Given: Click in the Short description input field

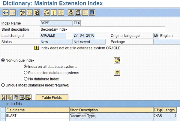Looking at the screenshot, I should coord(102,29).
